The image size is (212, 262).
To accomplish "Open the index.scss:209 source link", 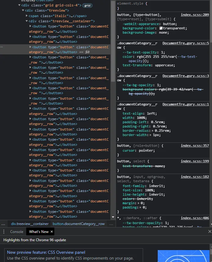I will pyautogui.click(x=195, y=15).
